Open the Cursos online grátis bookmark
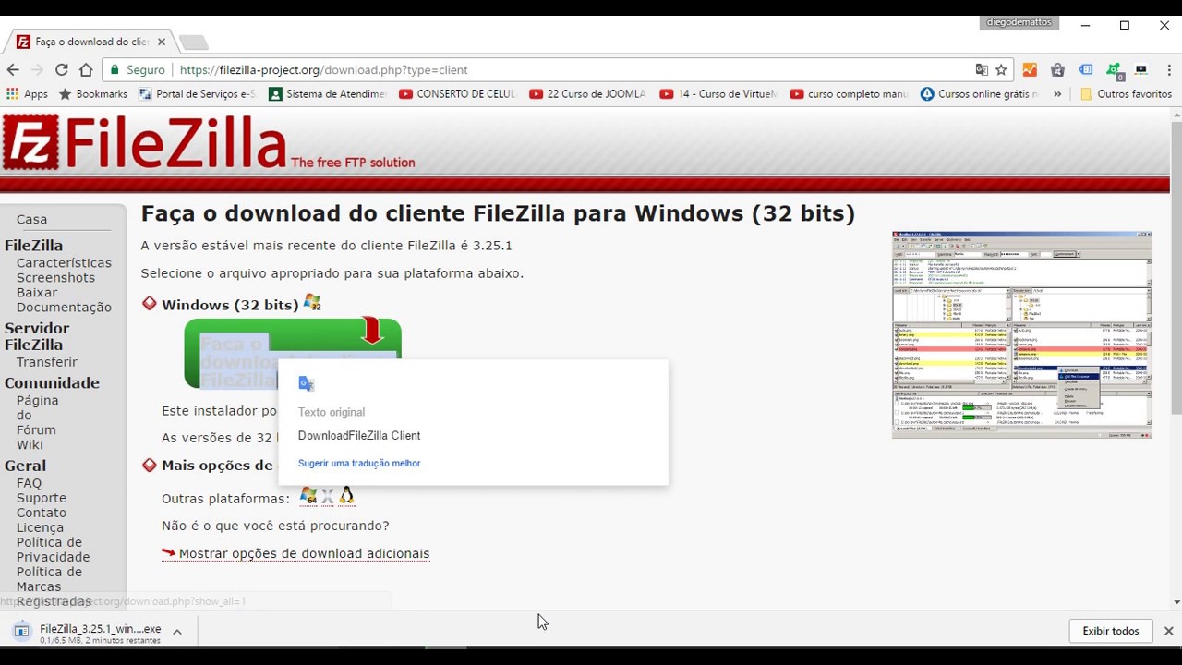The image size is (1182, 665). click(x=980, y=93)
